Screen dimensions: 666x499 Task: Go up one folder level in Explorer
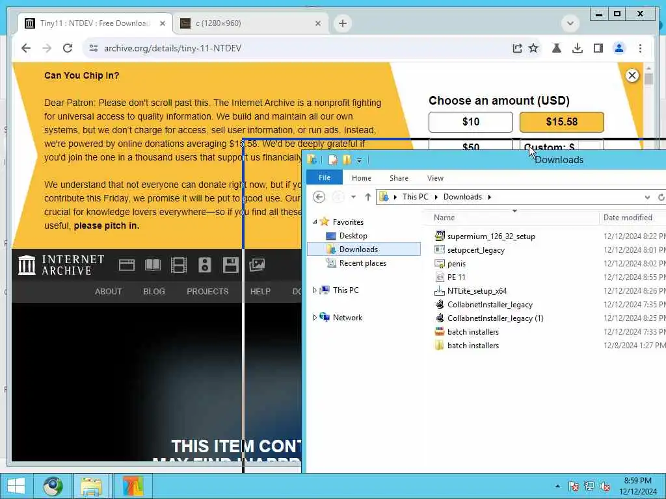coord(368,197)
